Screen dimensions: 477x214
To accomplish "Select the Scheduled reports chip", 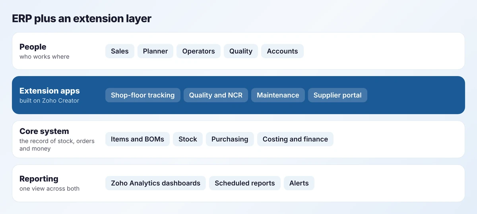I will tap(245, 183).
